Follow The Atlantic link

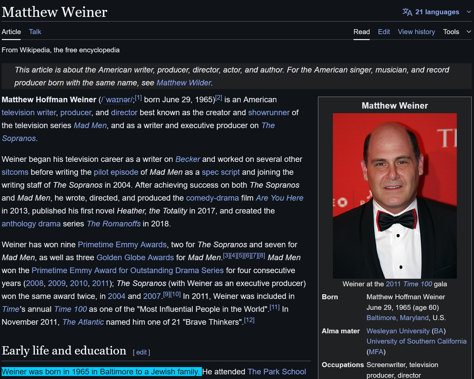pyautogui.click(x=83, y=322)
